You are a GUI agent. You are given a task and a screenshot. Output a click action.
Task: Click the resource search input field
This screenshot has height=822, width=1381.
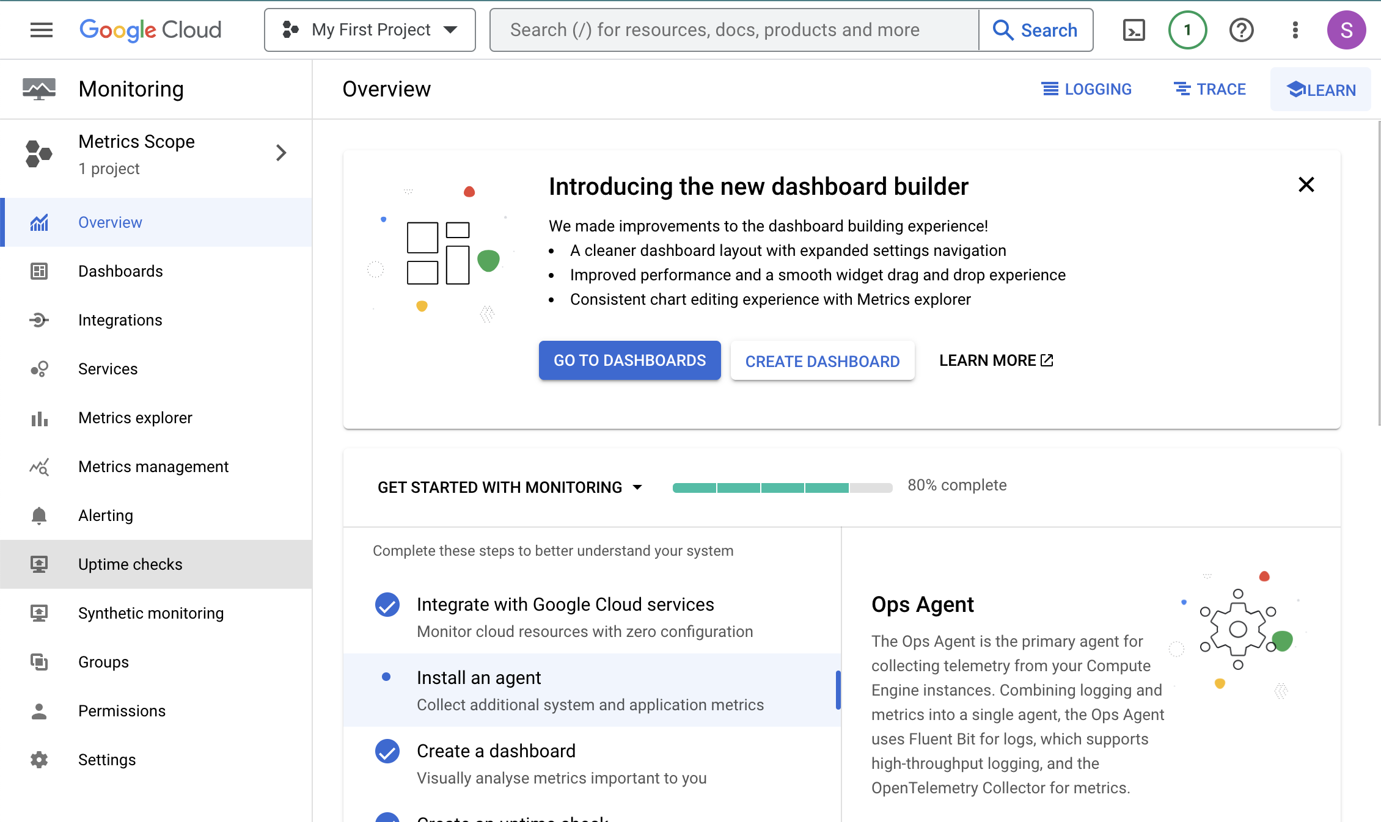(733, 30)
